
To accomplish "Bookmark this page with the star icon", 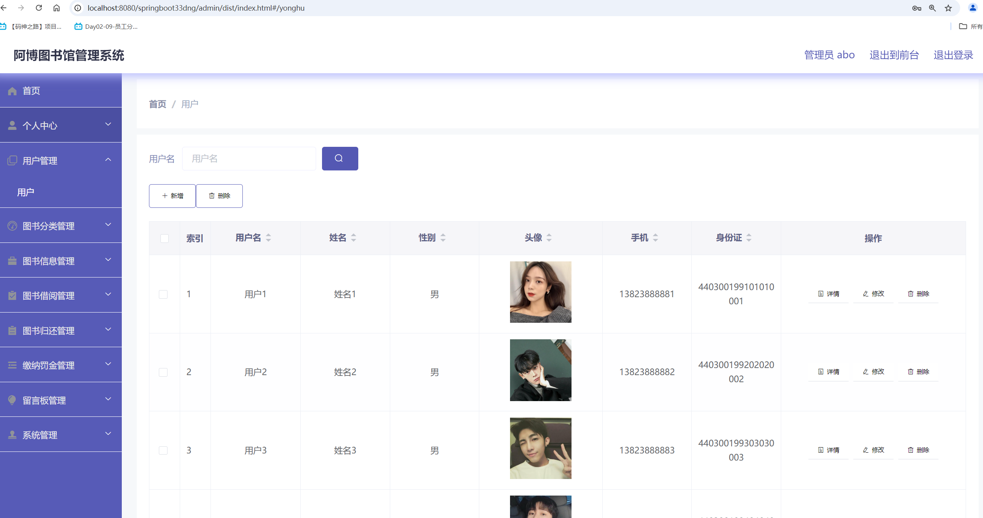I will coord(948,8).
